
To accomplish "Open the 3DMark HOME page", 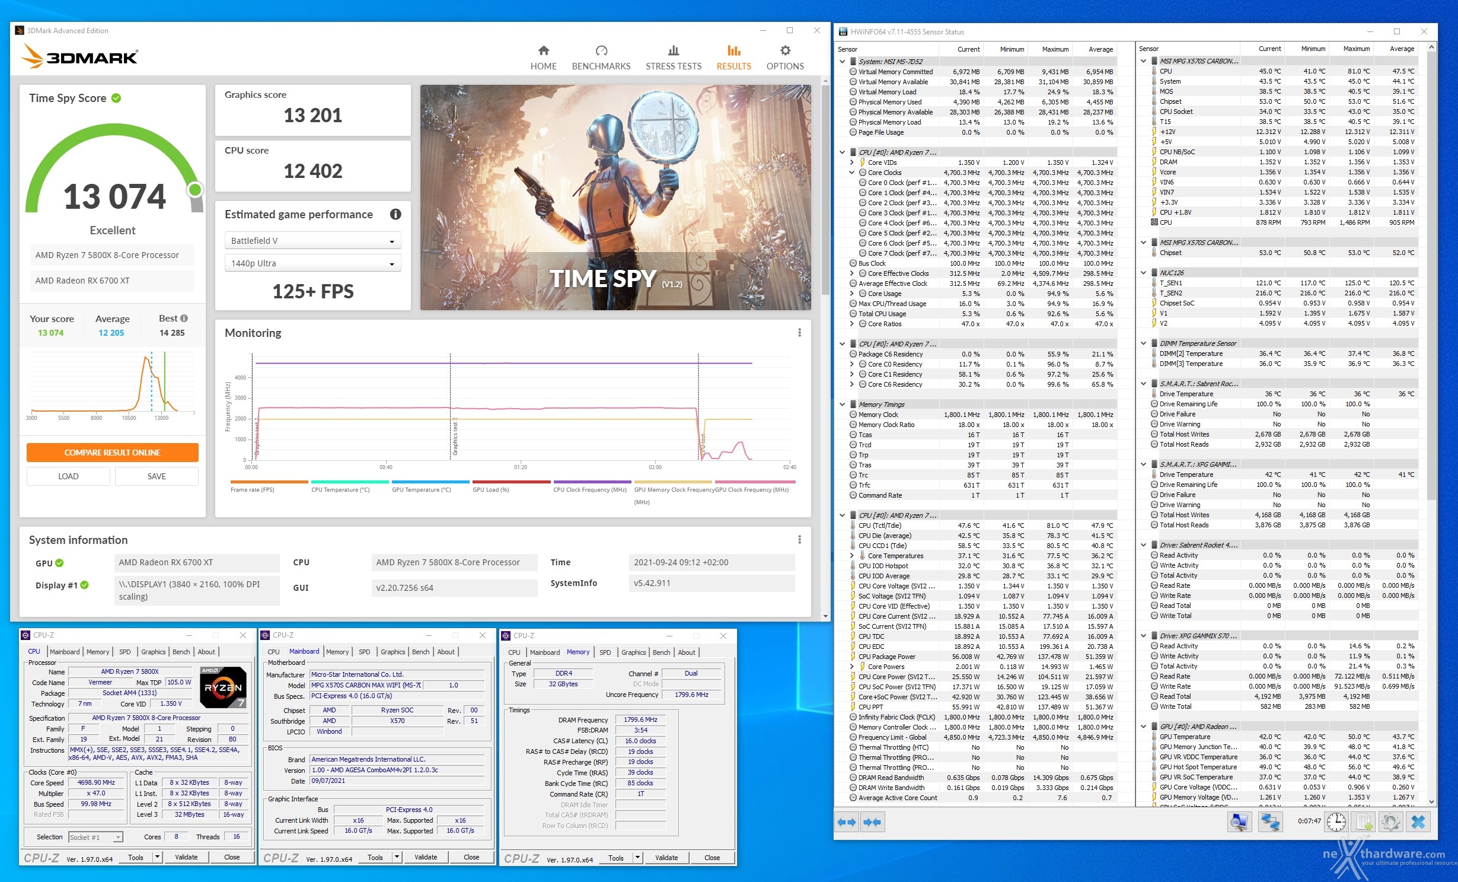I will click(x=543, y=58).
